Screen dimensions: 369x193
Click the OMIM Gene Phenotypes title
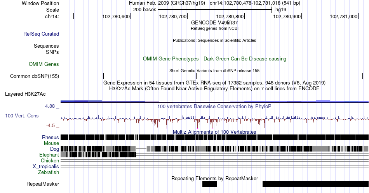coord(214,59)
